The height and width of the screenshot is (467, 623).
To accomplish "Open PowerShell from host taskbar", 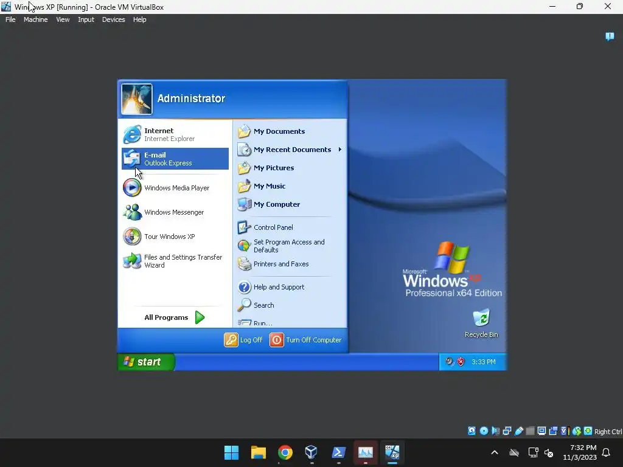I will [338, 452].
